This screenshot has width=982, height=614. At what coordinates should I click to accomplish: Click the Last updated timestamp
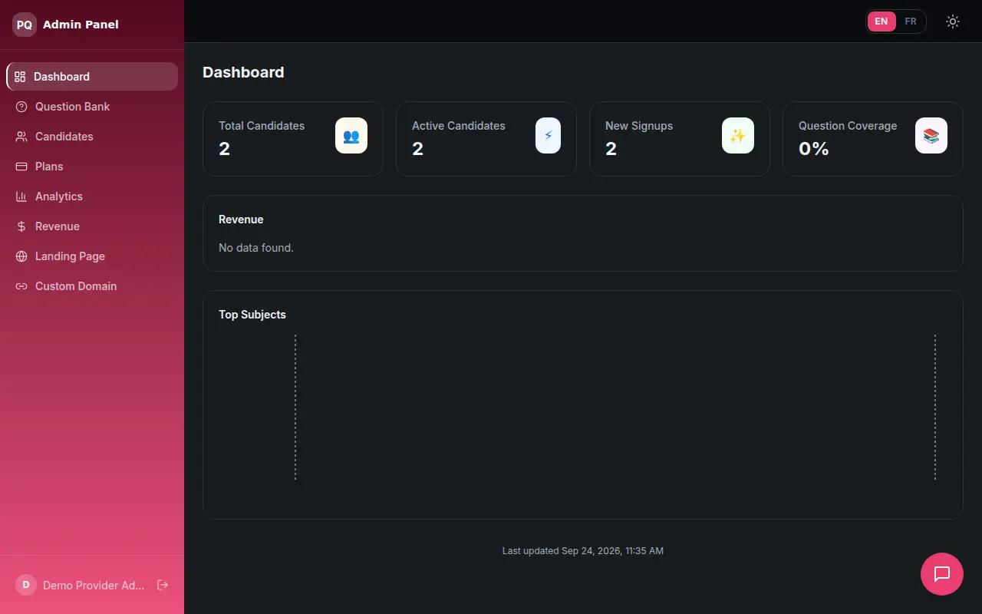583,551
